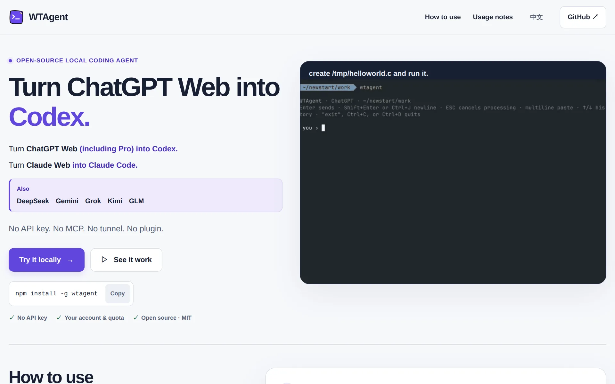Click the purple dot before OPEN-SOURCE LOCAL CODING AGENT
This screenshot has width=615, height=384.
(11, 61)
